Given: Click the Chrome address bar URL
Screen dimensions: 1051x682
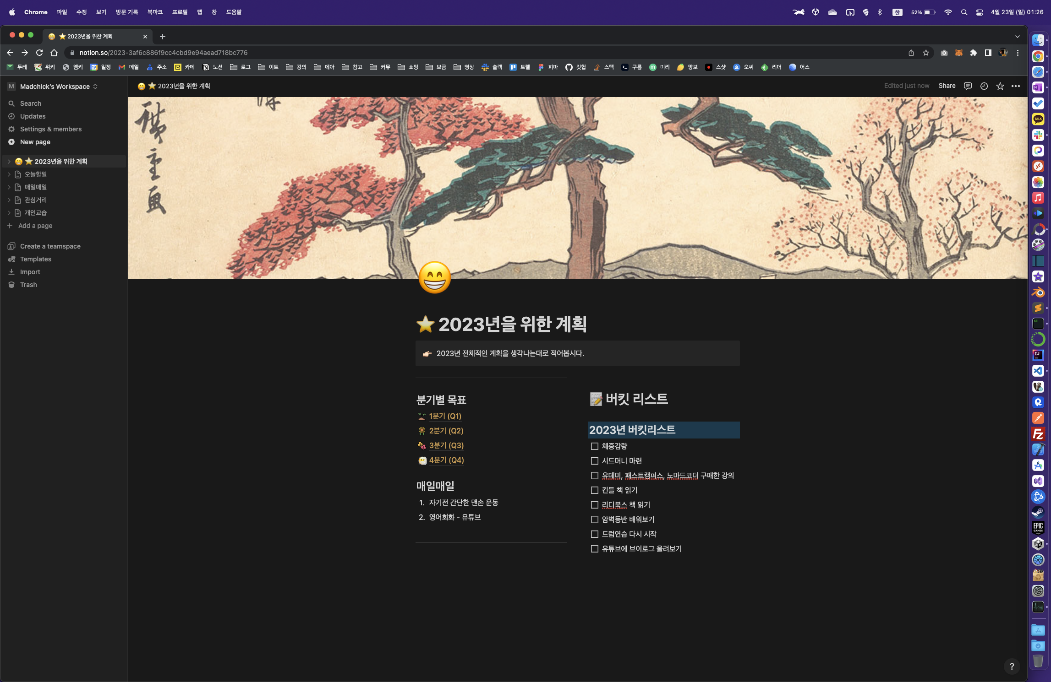Looking at the screenshot, I should (x=163, y=53).
